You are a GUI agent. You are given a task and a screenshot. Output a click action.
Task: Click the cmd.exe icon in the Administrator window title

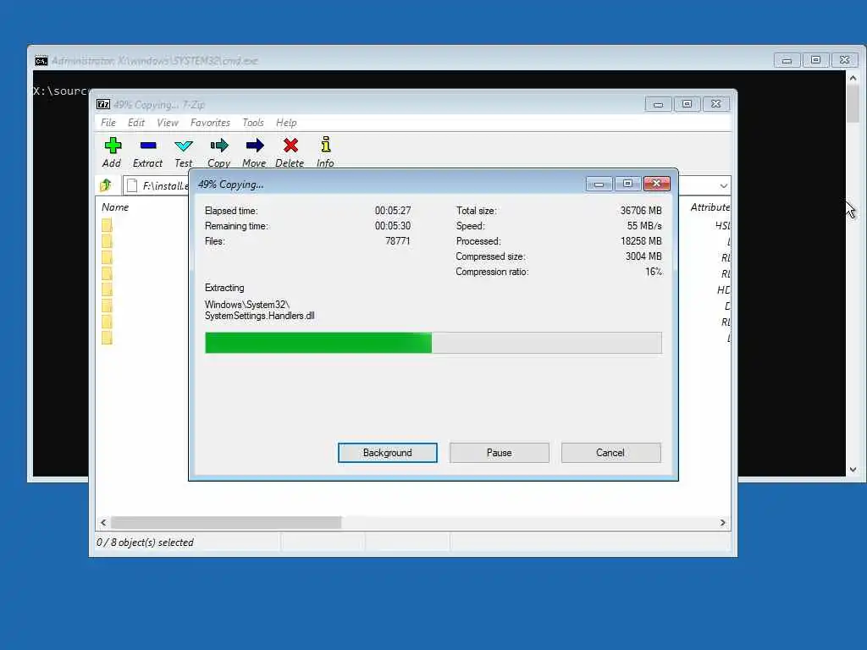tap(41, 61)
